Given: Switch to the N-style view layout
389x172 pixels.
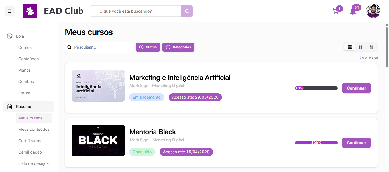Looking at the screenshot, I should (x=371, y=47).
